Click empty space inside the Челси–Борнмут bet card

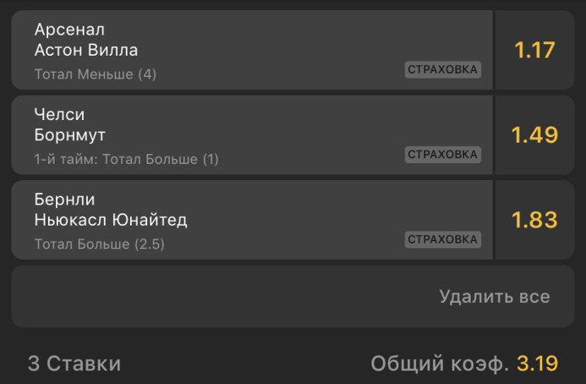click(x=296, y=123)
